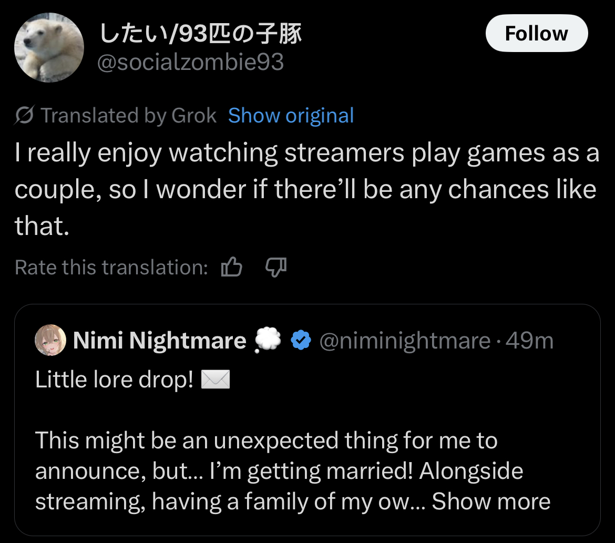Viewport: 615px width, 543px height.
Task: Show original untranslated post text
Action: coord(291,115)
